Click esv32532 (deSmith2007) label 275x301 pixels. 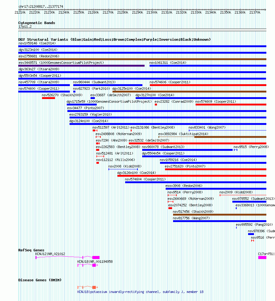point(149,140)
